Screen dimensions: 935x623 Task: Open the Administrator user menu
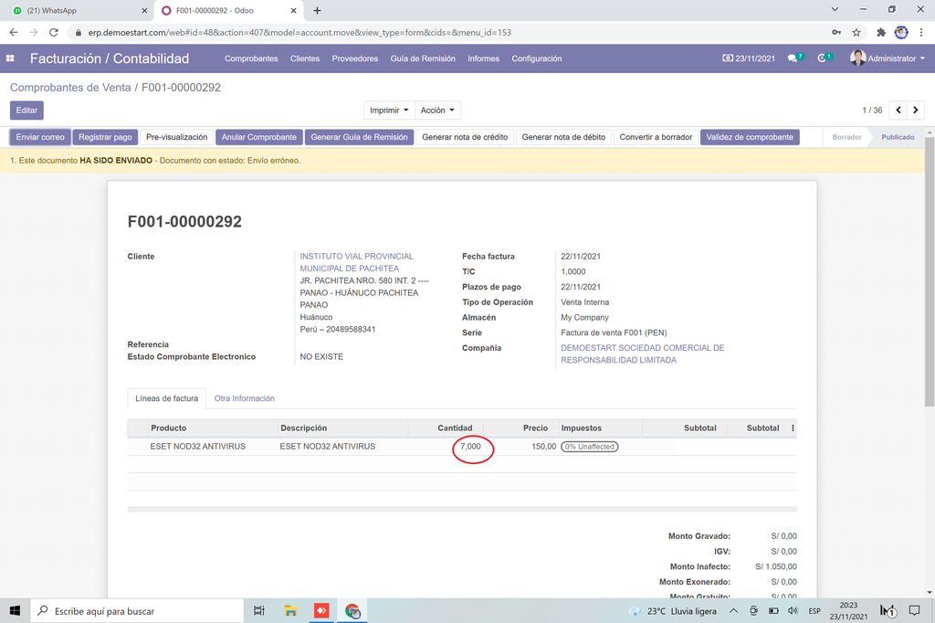point(888,58)
